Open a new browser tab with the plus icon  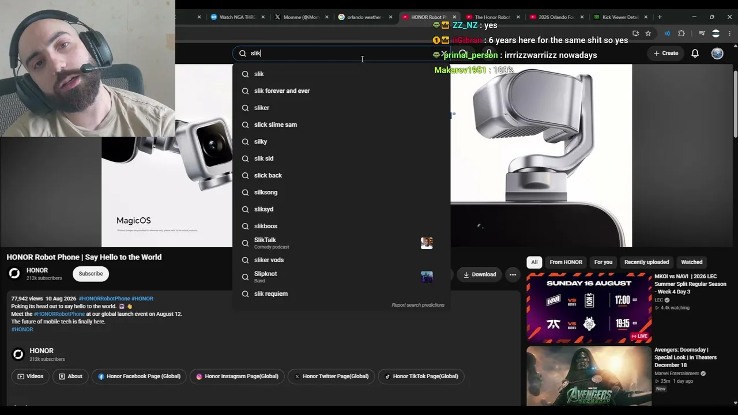pyautogui.click(x=660, y=17)
